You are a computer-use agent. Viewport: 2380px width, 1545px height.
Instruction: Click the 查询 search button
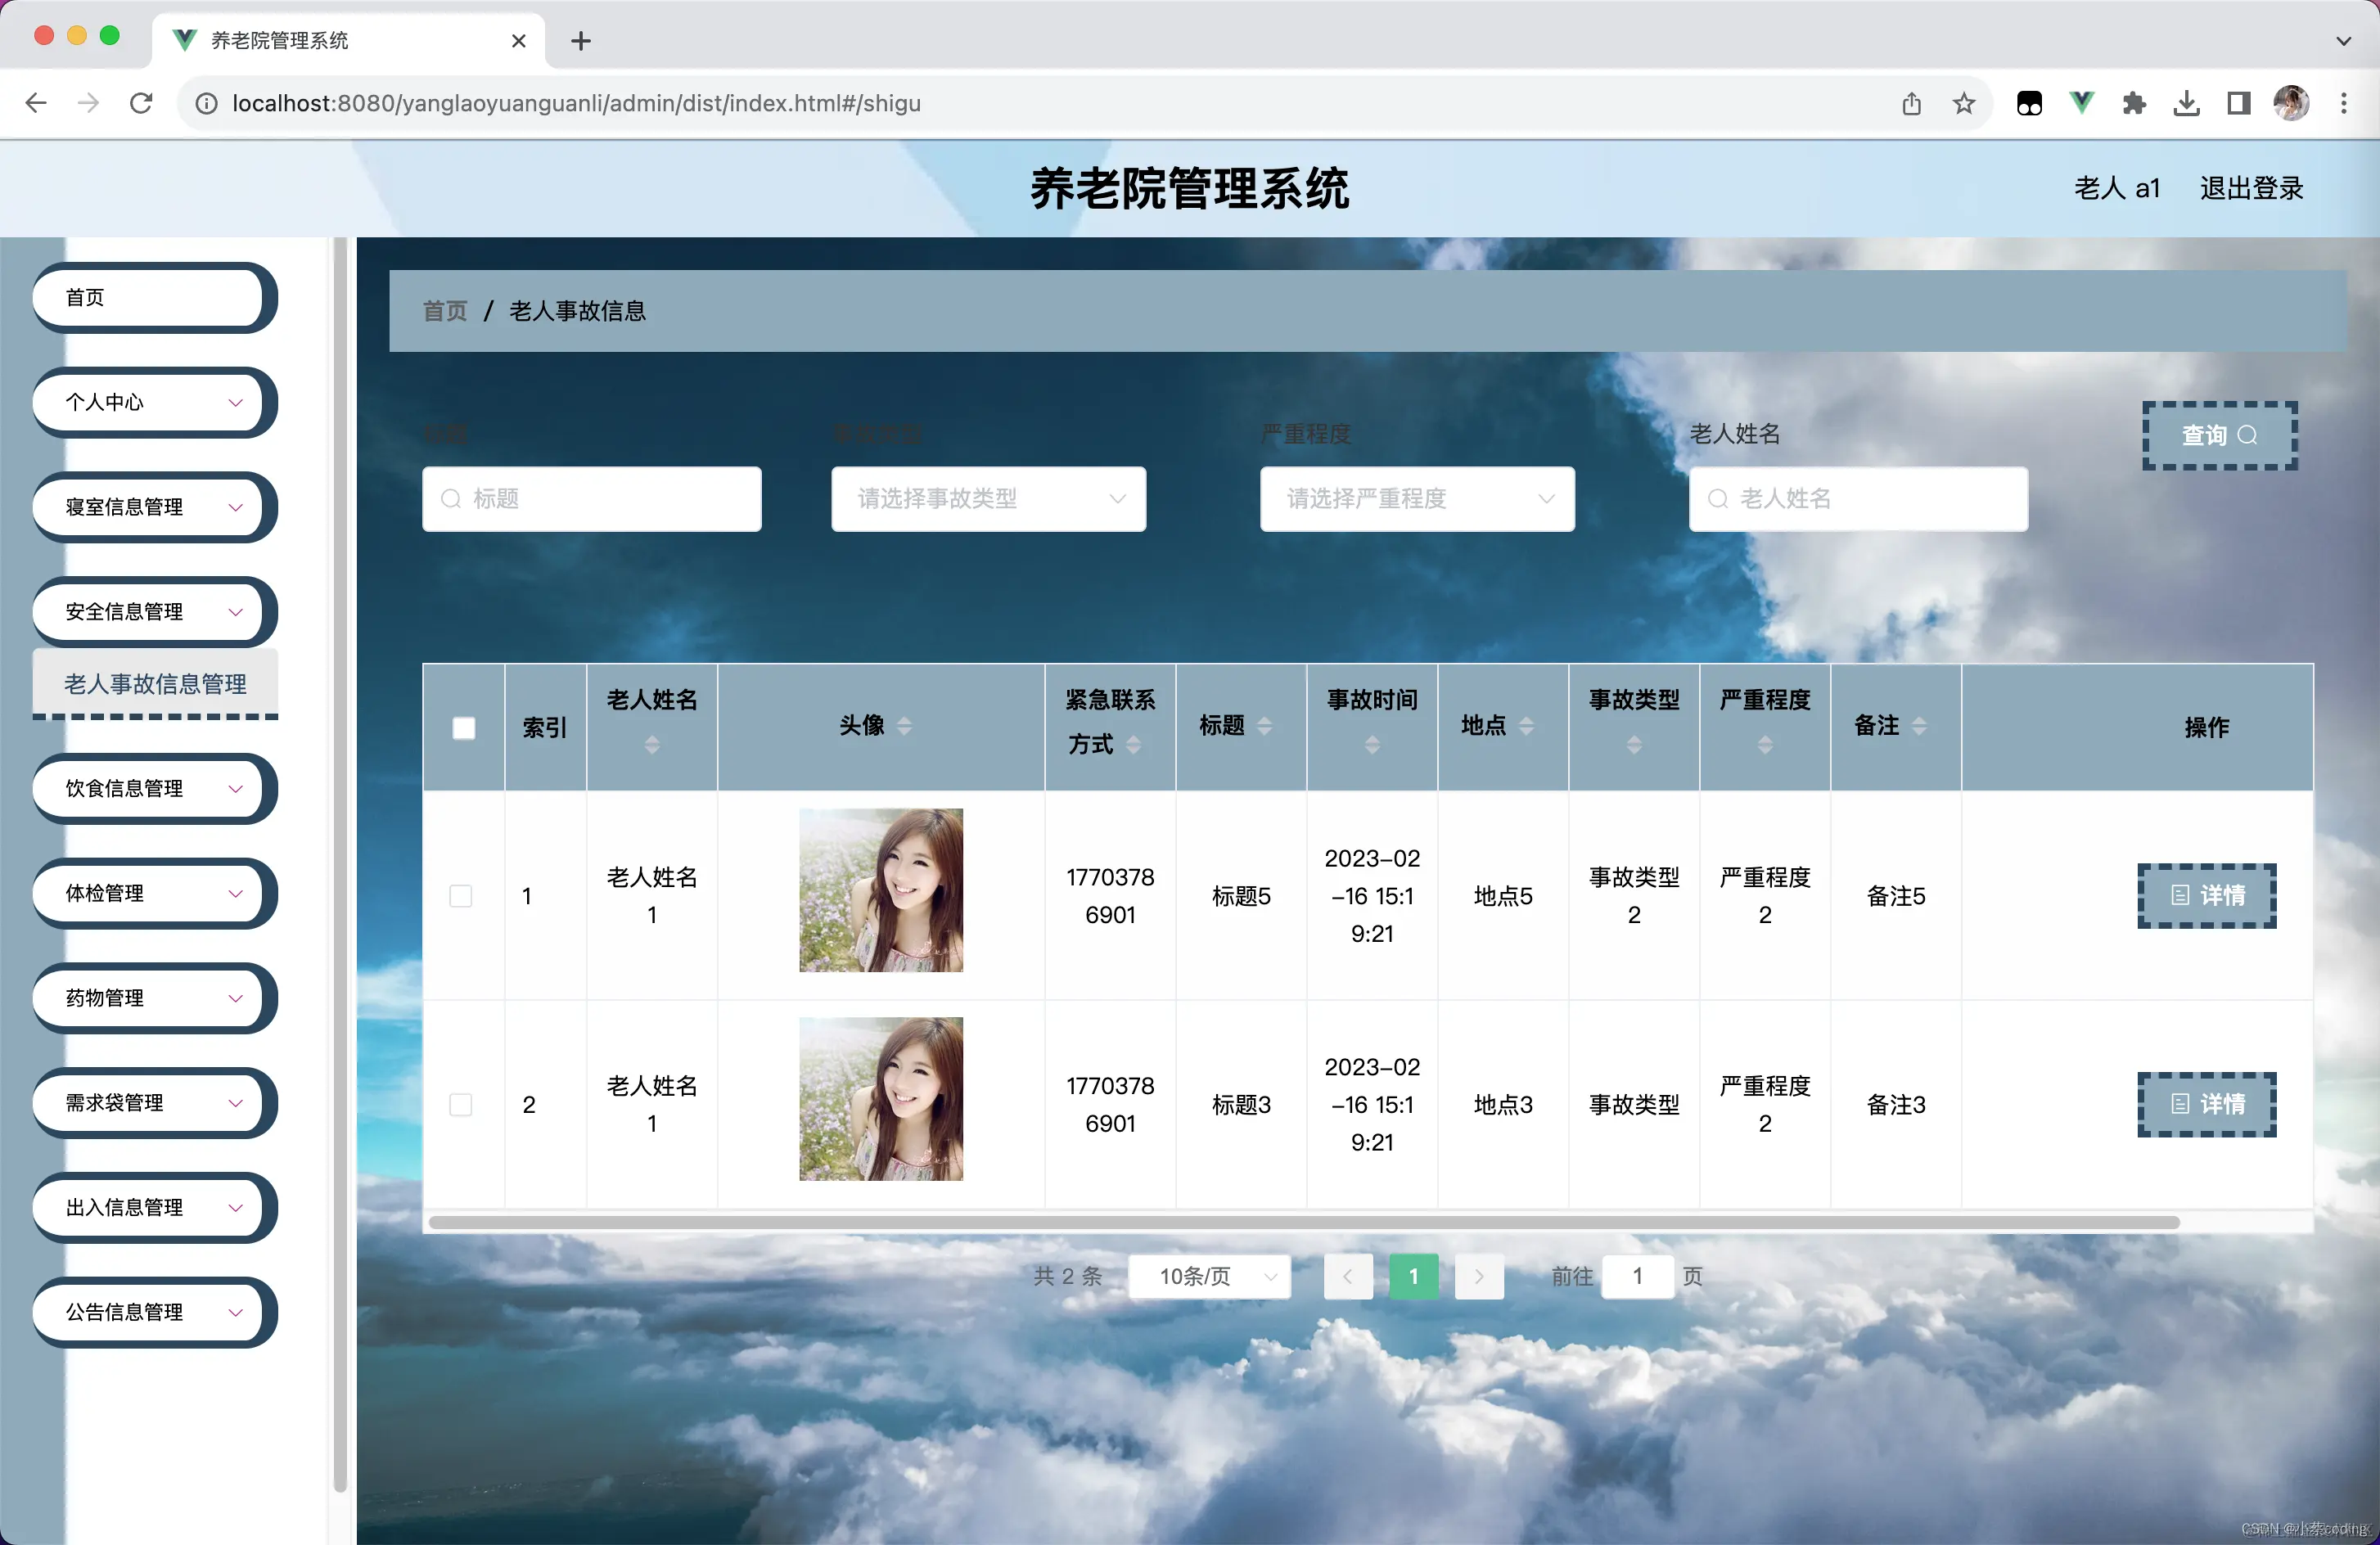pyautogui.click(x=2219, y=435)
